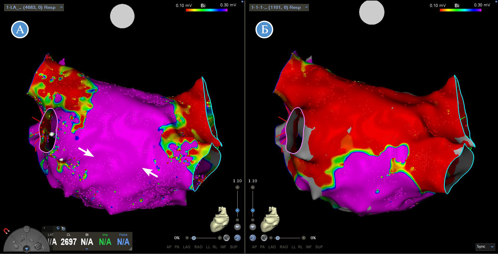Toggle the link icon atop the radial menu
Screen dimensions: 498x254
[x=26, y=229]
